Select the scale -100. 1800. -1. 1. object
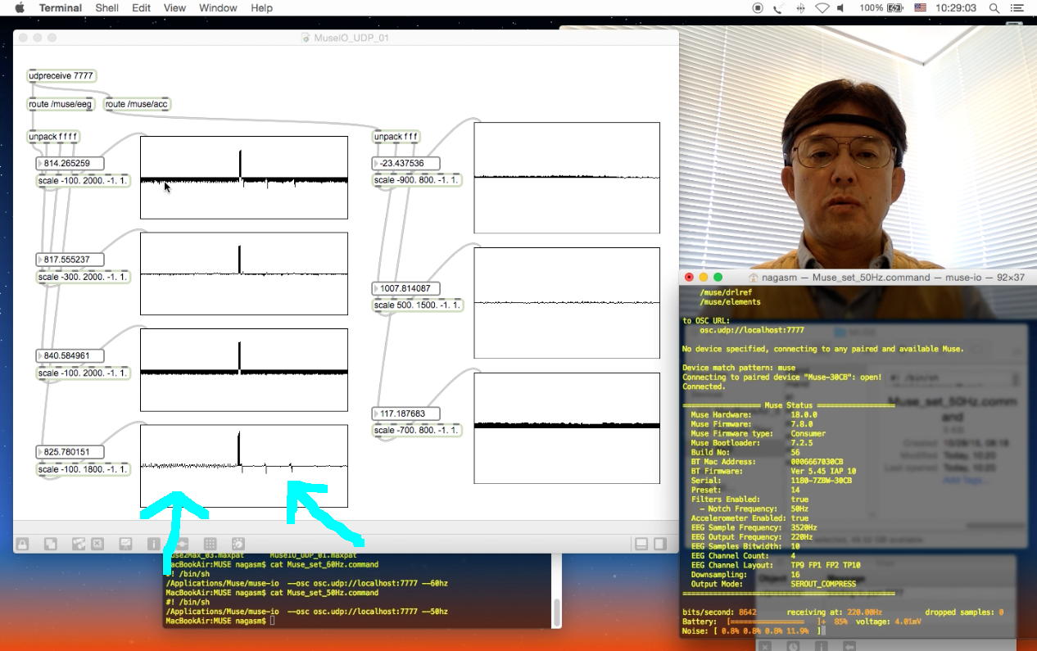Image resolution: width=1037 pixels, height=651 pixels. [83, 469]
